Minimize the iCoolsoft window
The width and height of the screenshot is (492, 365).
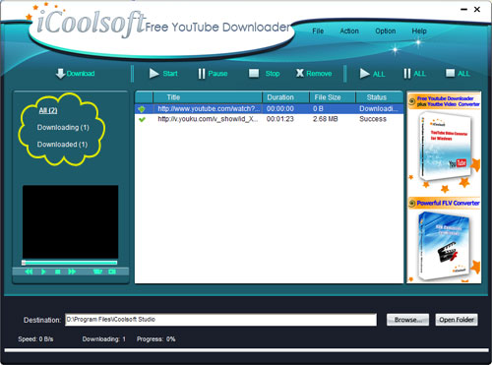463,10
